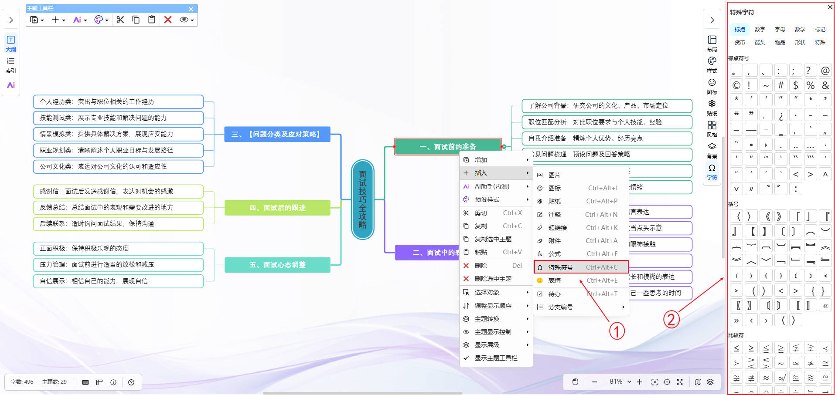This screenshot has width=835, height=395.
Task: Select 待办 to-do checkbox menu entry
Action: point(555,294)
